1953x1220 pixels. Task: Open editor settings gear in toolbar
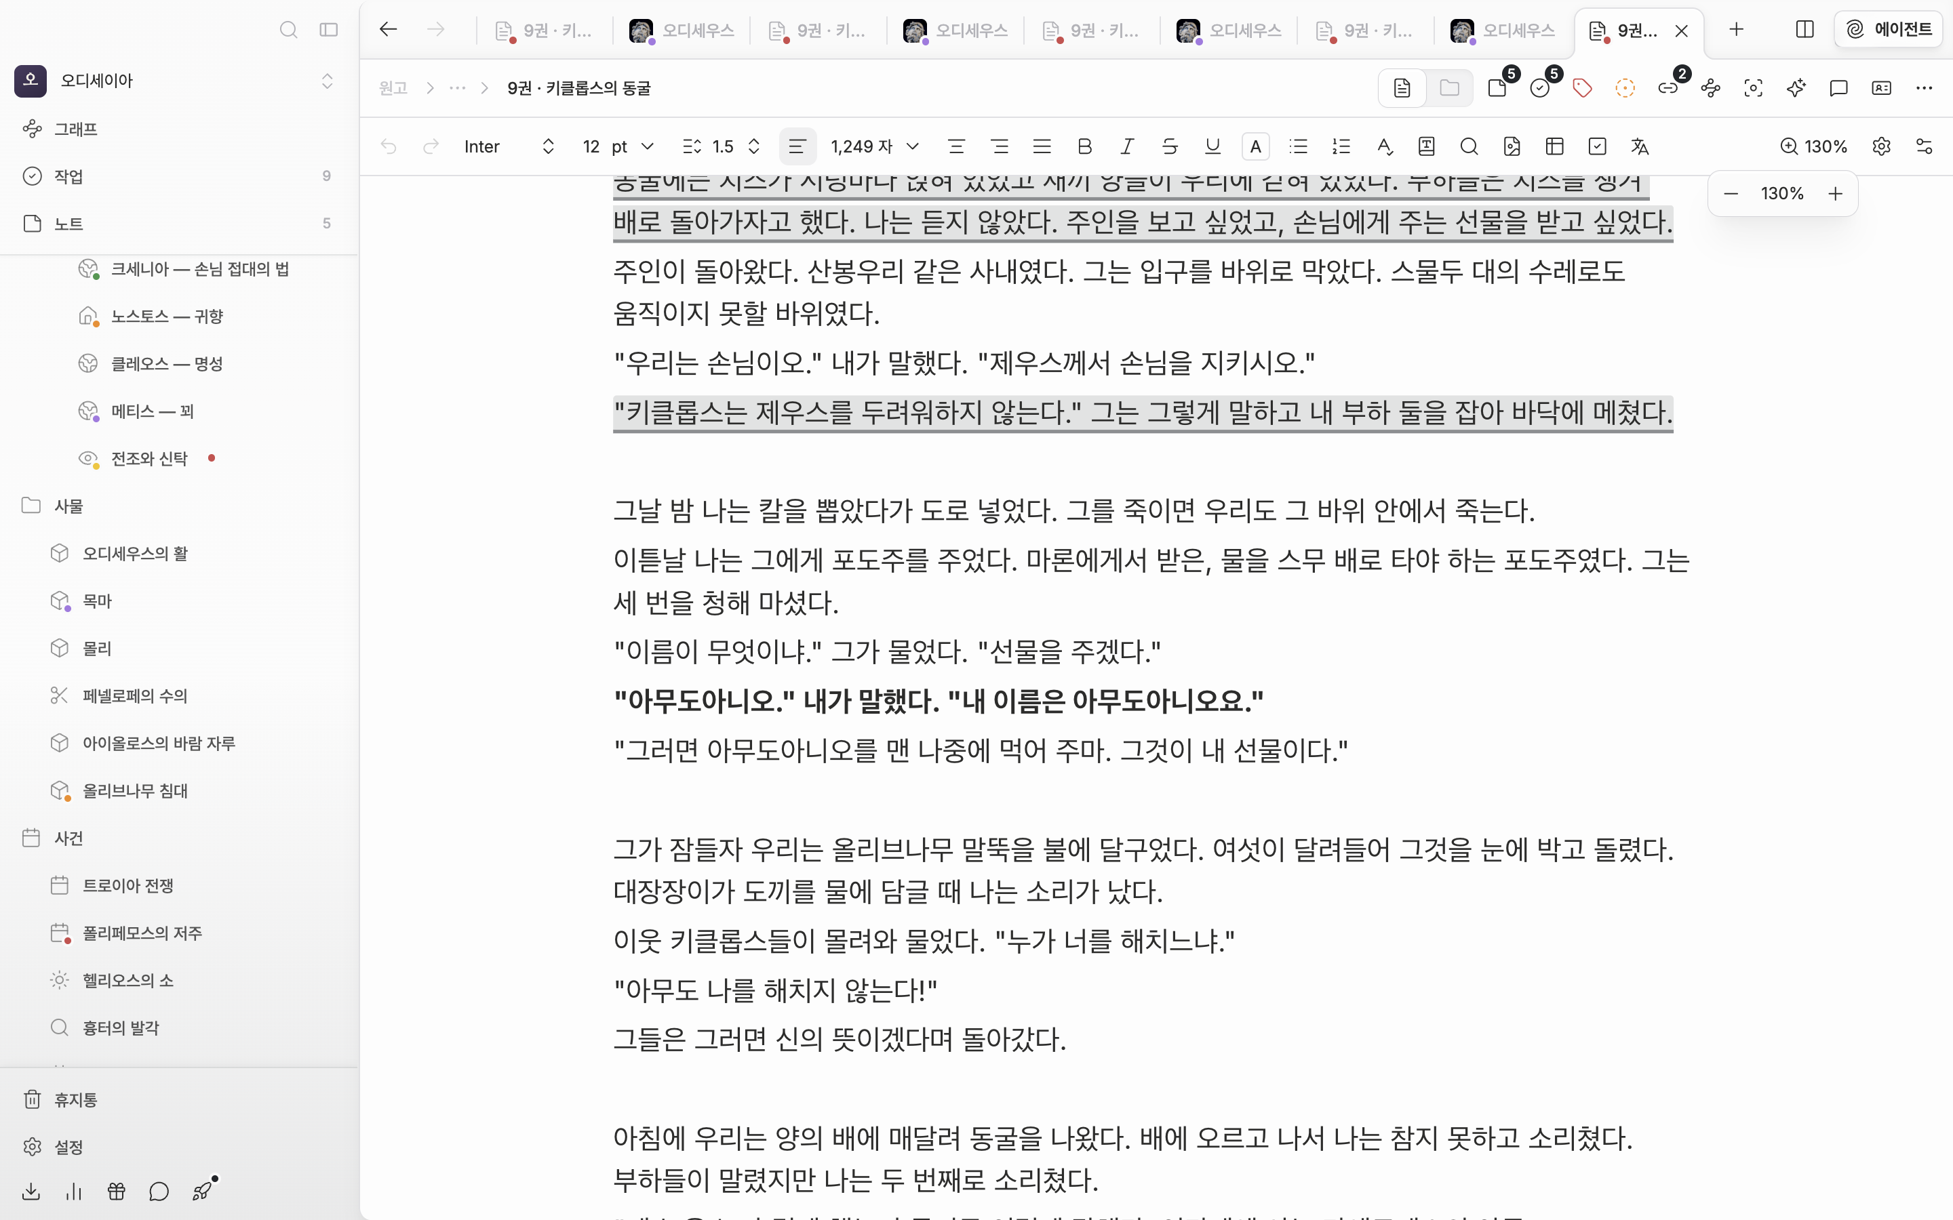tap(1881, 146)
